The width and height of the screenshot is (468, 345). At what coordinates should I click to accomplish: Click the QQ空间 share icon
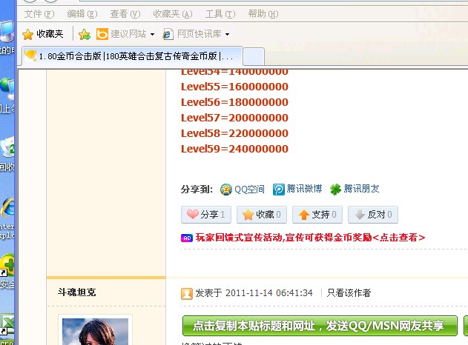point(226,190)
